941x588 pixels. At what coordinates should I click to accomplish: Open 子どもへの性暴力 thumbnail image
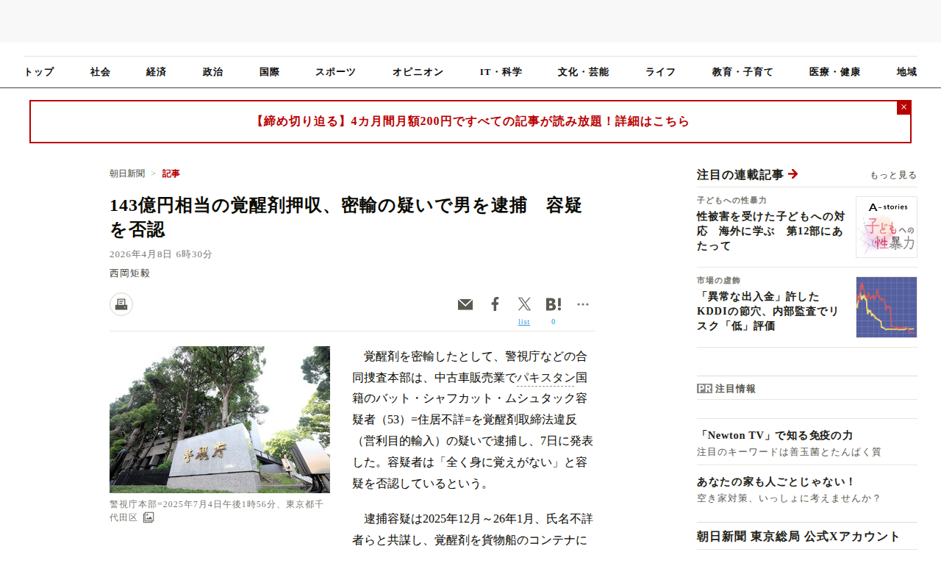coord(887,227)
